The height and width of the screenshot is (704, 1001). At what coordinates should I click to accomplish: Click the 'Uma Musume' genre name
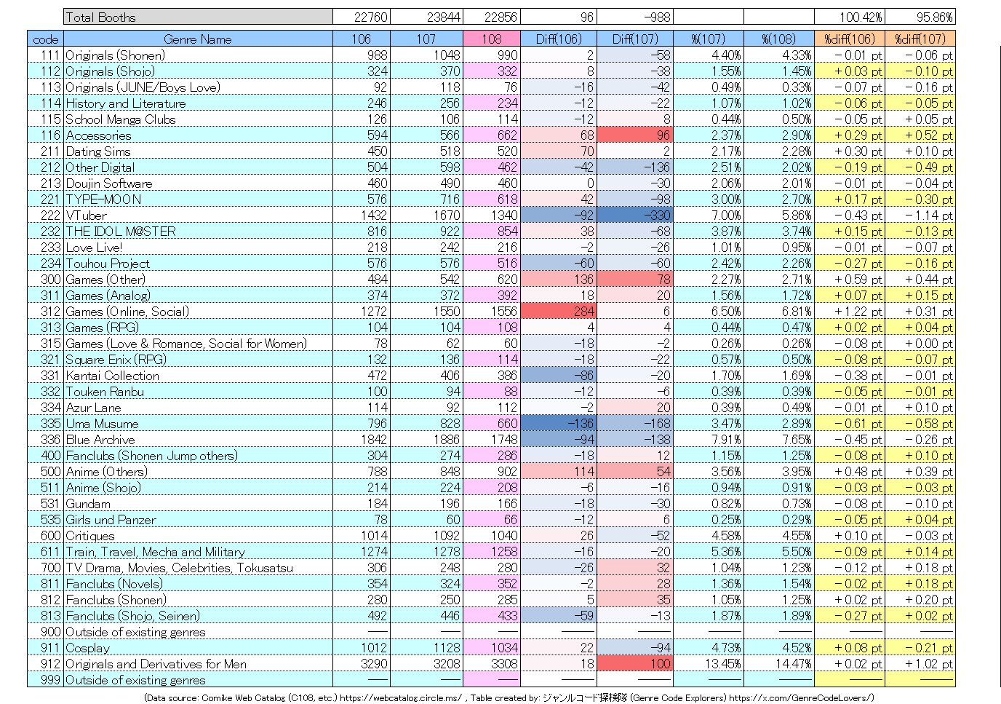pyautogui.click(x=102, y=424)
